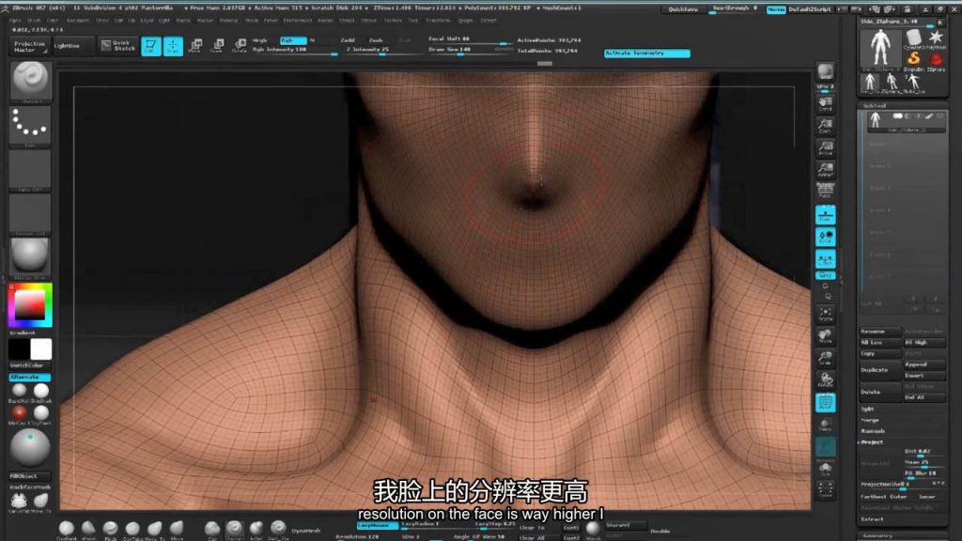
Task: Pick a hue in the color picker square
Action: pos(30,305)
